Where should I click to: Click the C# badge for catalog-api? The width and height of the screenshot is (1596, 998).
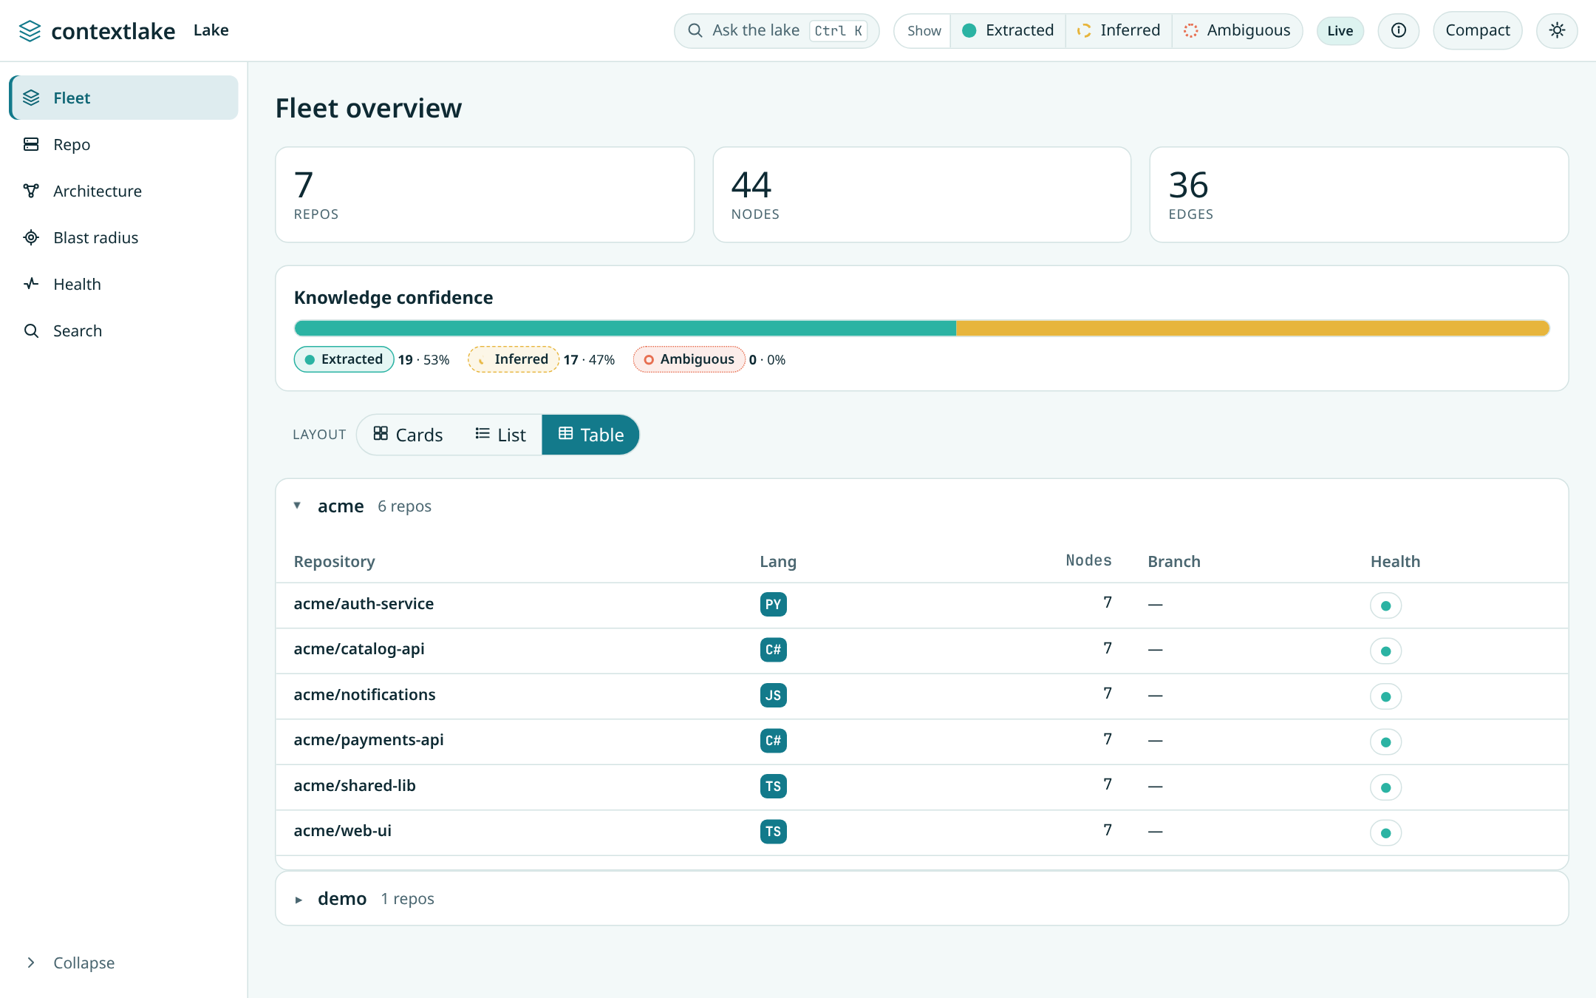(773, 650)
